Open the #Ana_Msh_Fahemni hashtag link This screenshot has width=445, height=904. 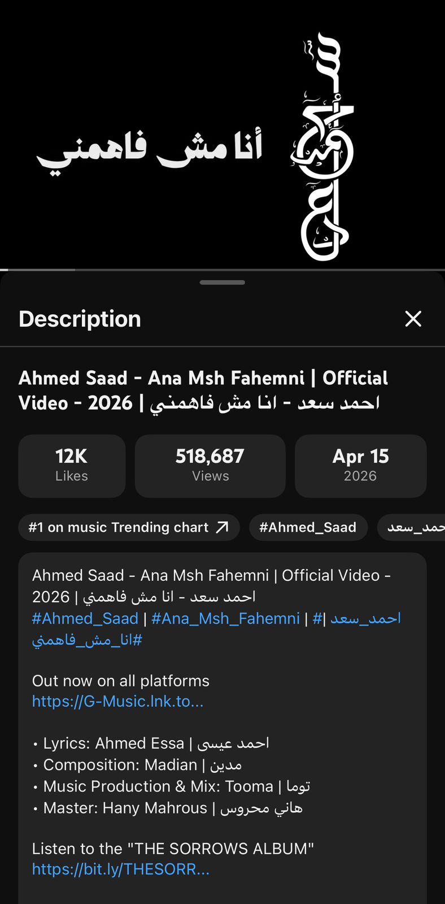click(225, 618)
